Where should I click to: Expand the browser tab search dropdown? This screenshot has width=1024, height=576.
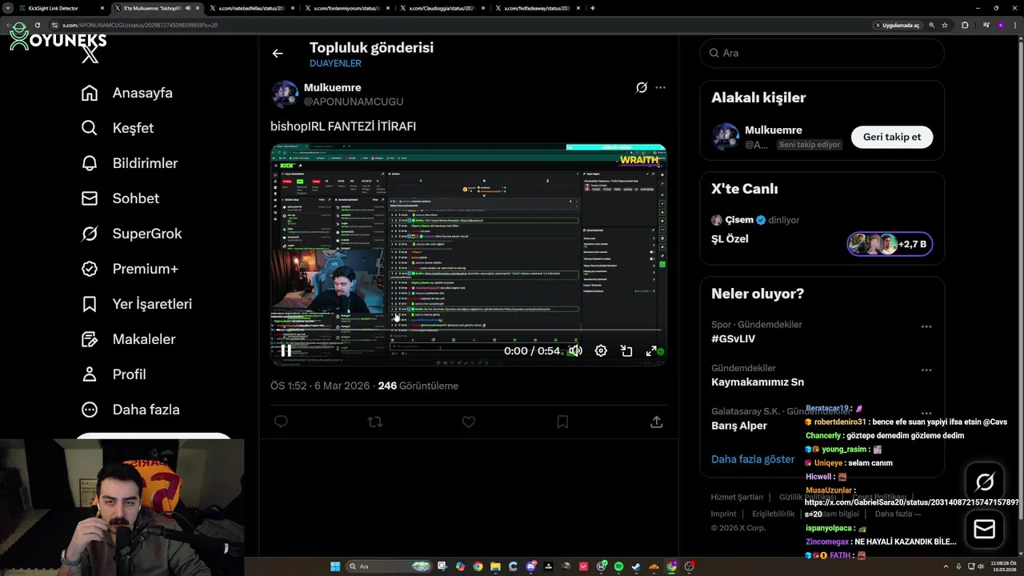point(8,8)
